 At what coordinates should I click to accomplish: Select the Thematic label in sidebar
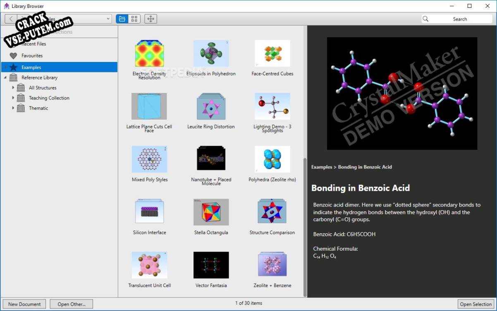point(38,108)
